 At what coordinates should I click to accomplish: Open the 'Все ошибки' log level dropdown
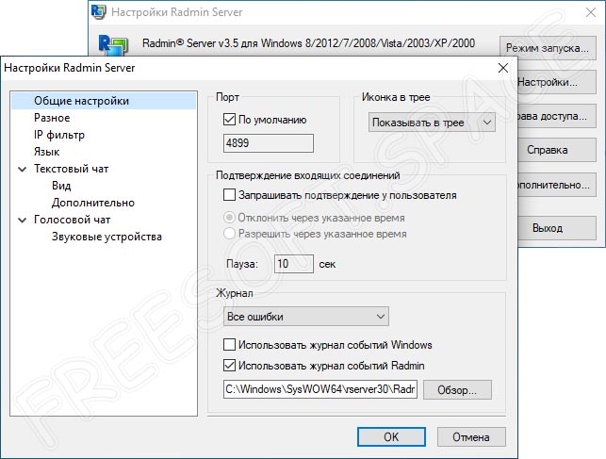(x=306, y=317)
